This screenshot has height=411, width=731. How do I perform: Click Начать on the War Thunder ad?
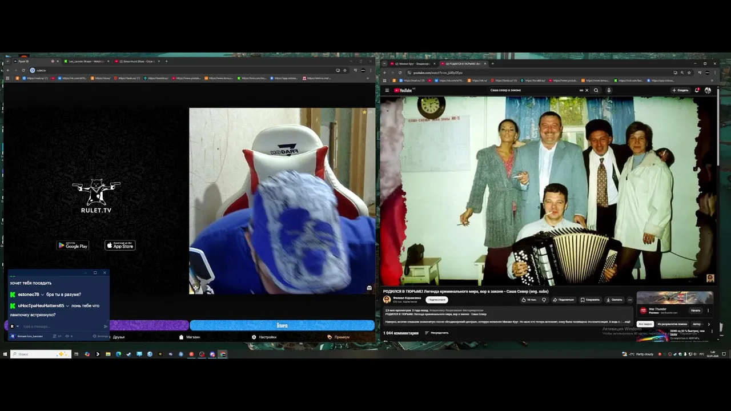pos(696,311)
